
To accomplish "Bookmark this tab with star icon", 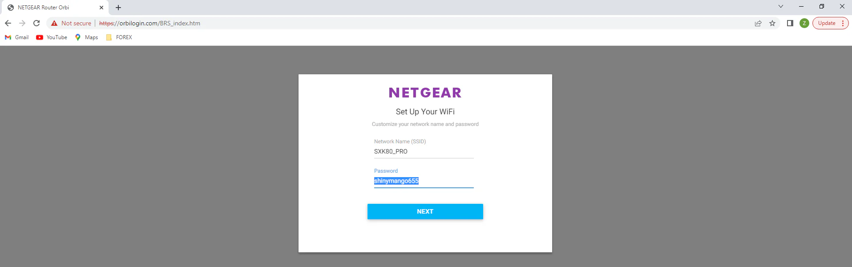I will click(x=772, y=23).
